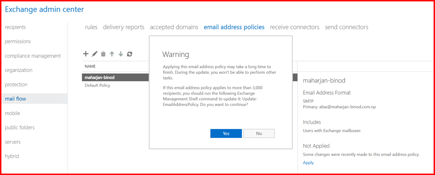Open the rules tab
This screenshot has height=175, width=435.
point(91,27)
